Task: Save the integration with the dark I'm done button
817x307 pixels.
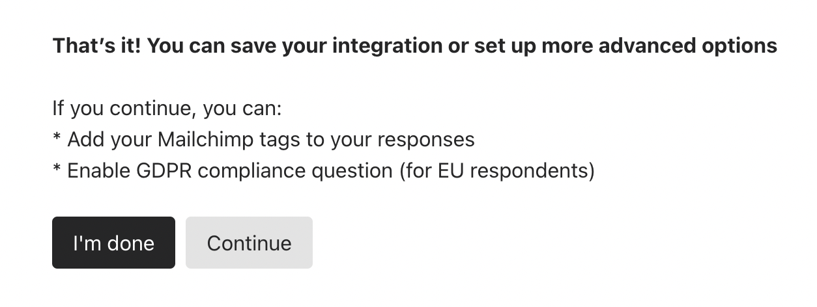Action: tap(113, 243)
